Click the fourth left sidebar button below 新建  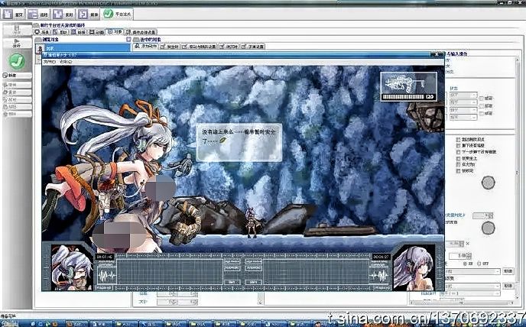pos(17,100)
